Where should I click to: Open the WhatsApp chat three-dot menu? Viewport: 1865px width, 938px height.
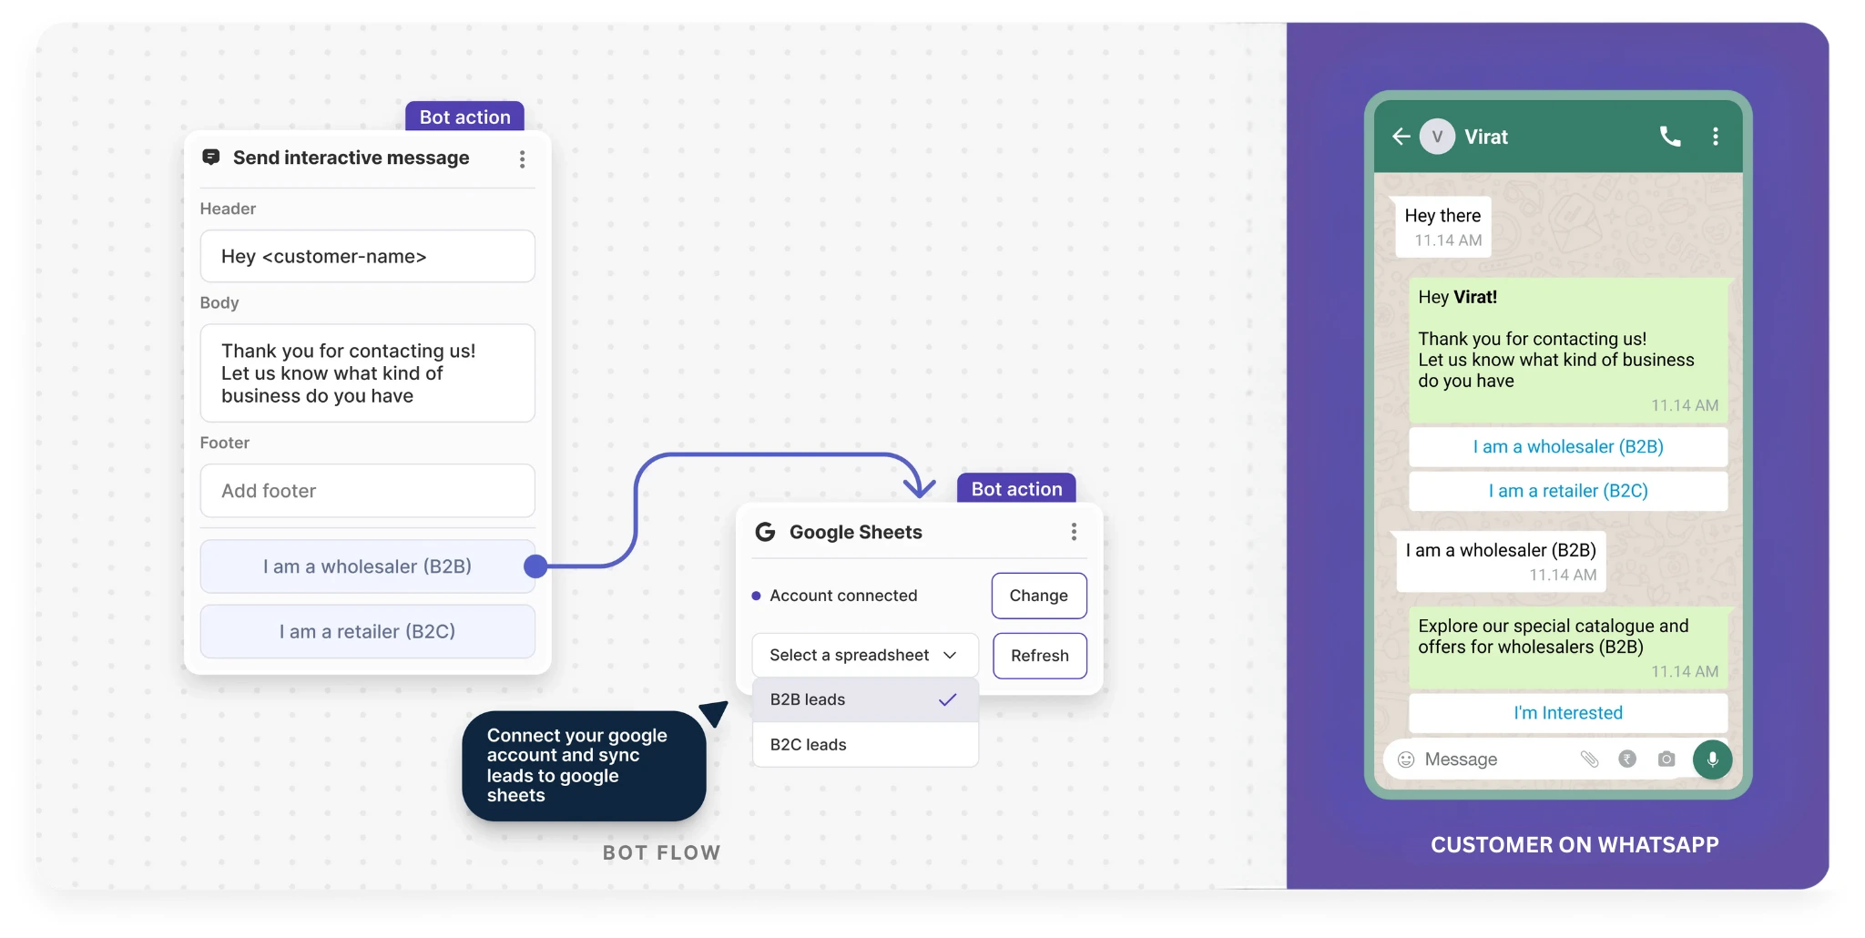coord(1715,137)
